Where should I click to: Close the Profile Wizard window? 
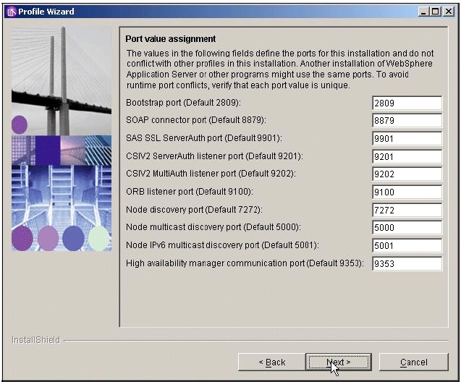point(449,12)
